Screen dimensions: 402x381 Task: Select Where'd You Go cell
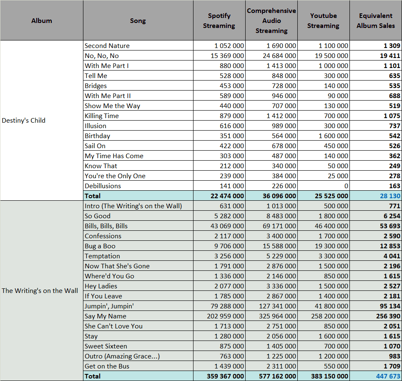[138, 275]
